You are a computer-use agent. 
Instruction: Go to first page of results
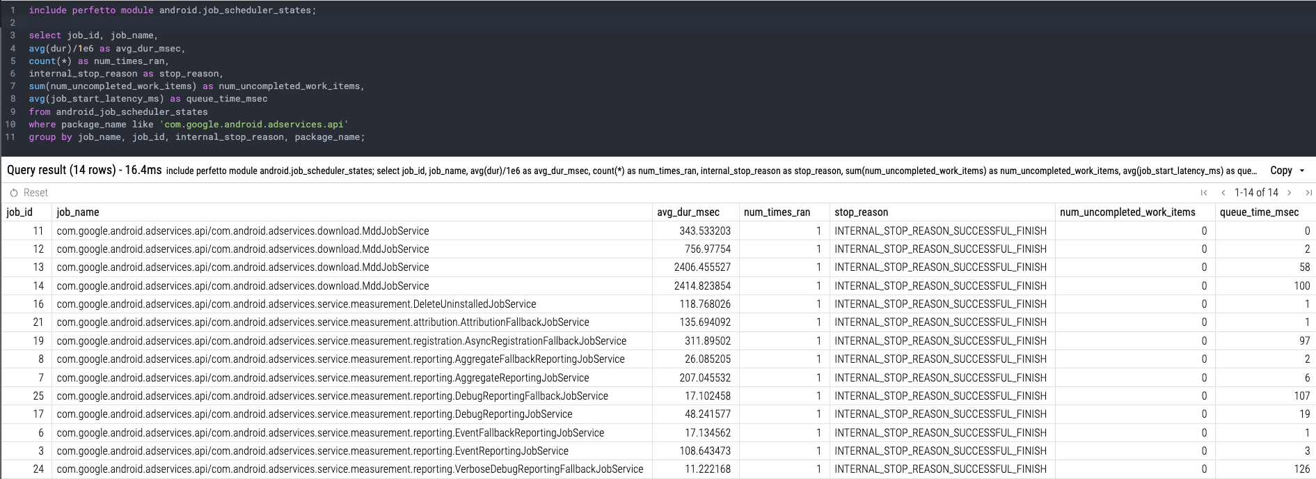click(x=1204, y=193)
